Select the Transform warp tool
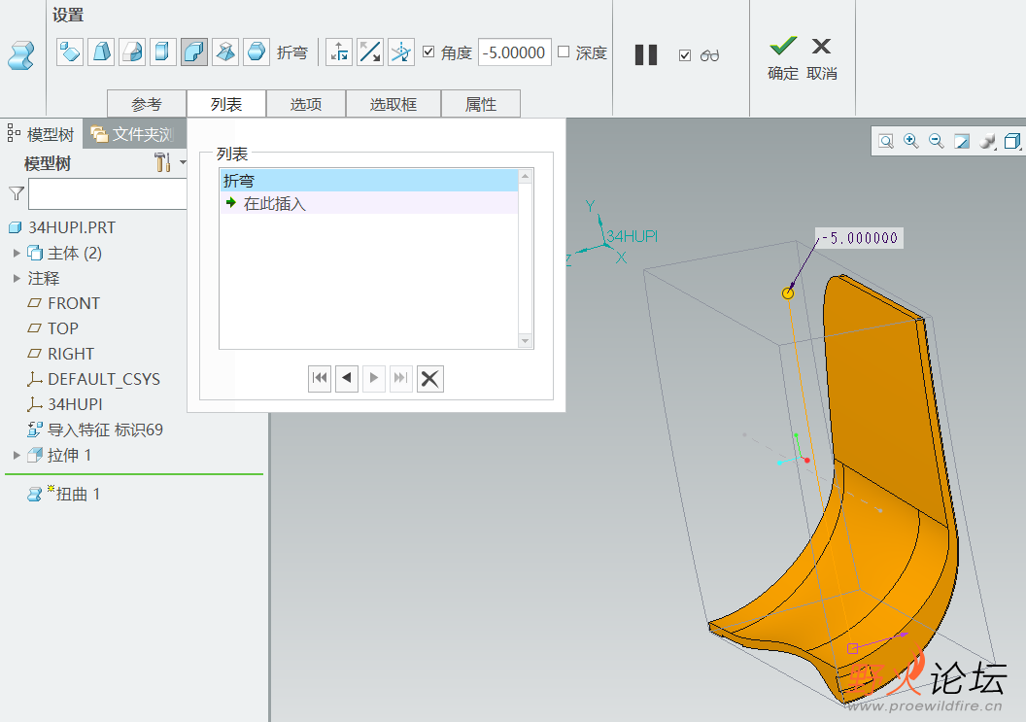The height and width of the screenshot is (722, 1026). point(70,52)
